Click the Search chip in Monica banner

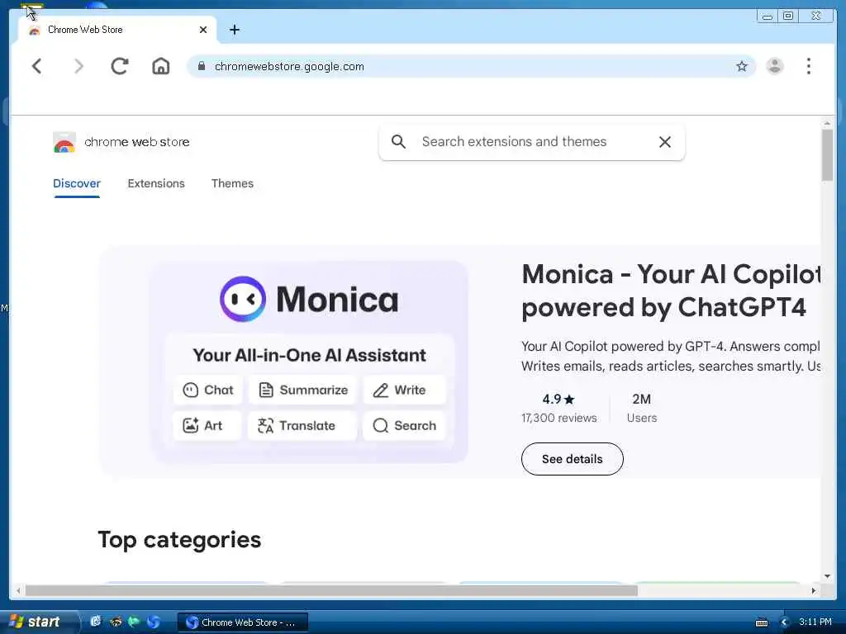click(404, 425)
